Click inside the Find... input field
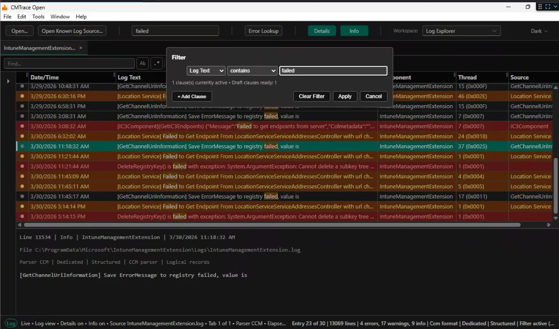Image resolution: width=559 pixels, height=329 pixels. (69, 63)
